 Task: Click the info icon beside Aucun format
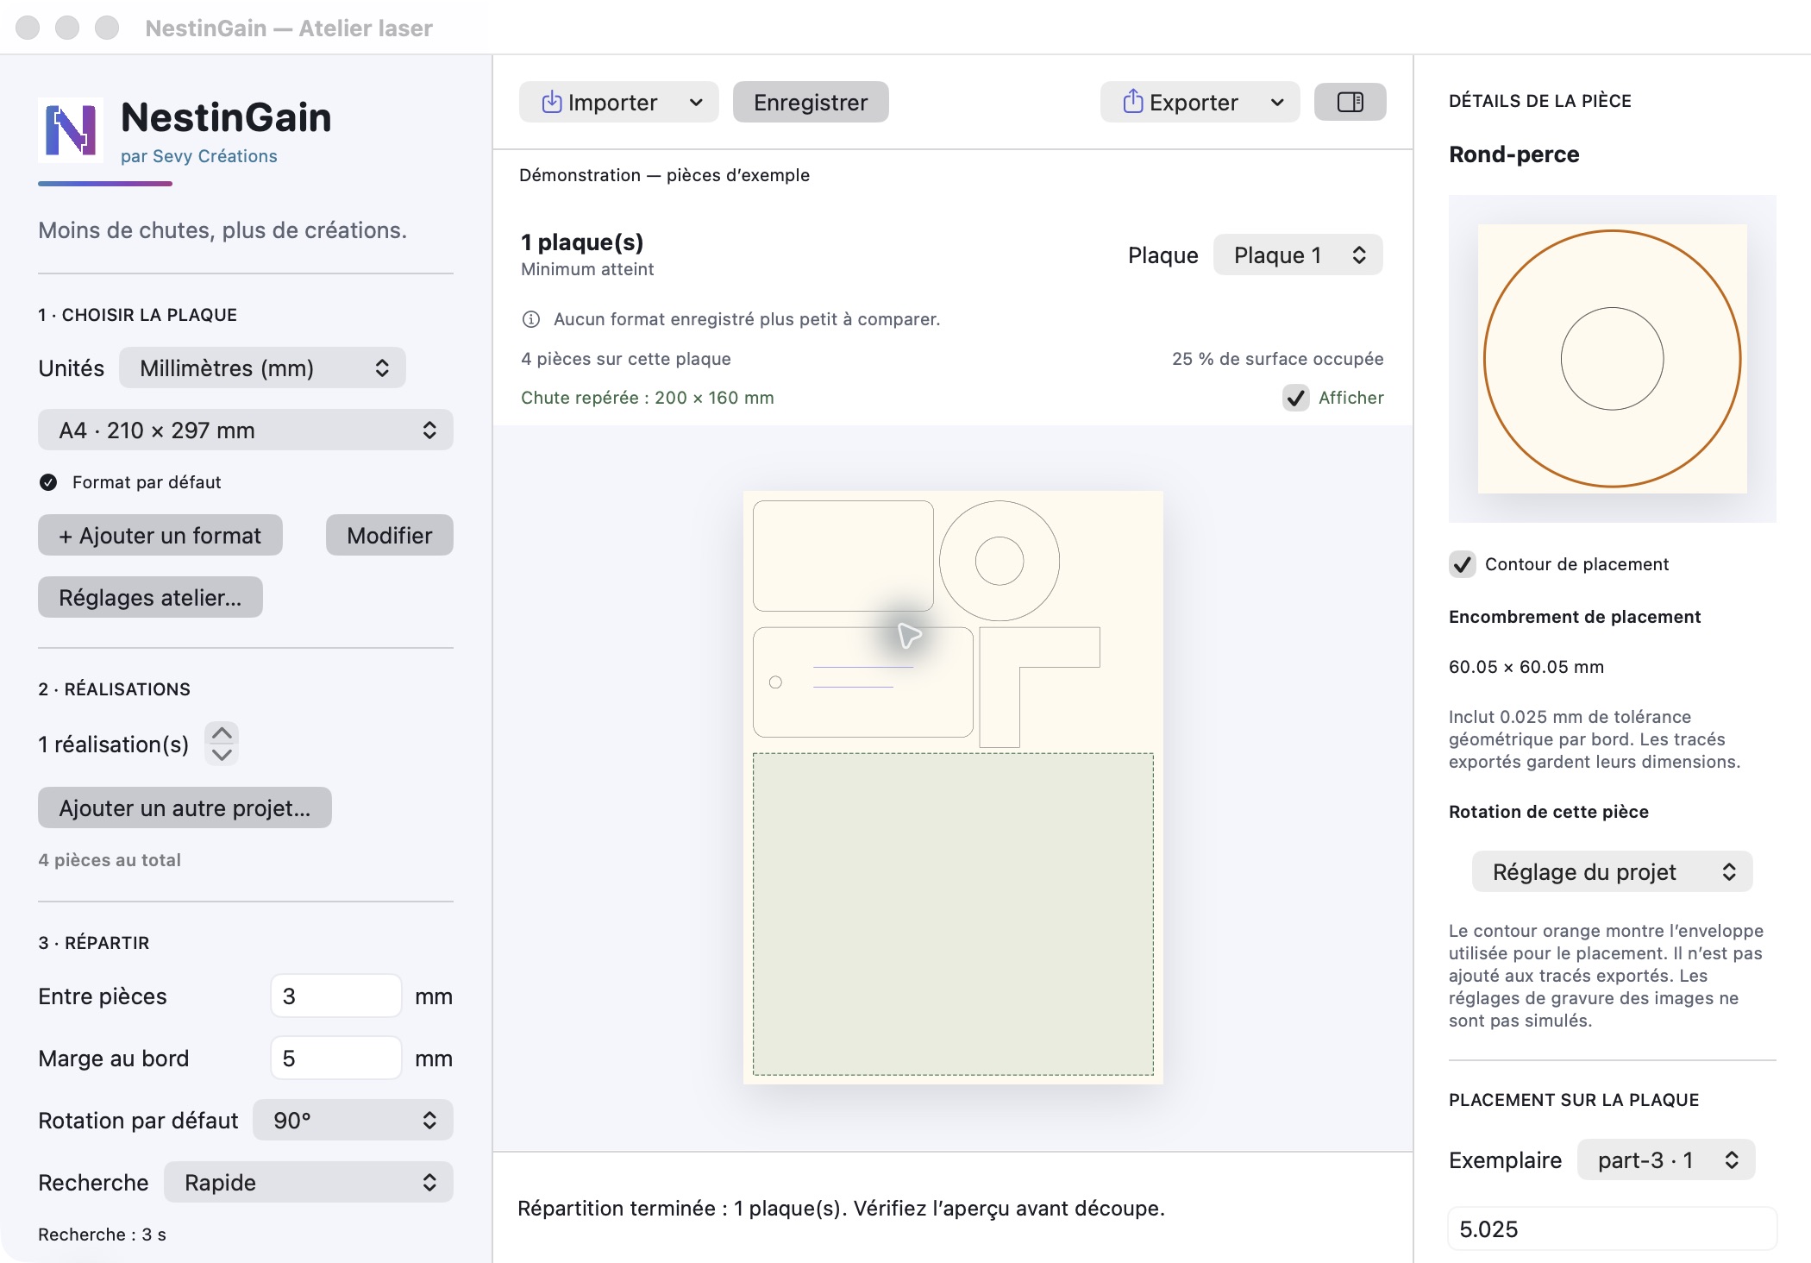pyautogui.click(x=531, y=319)
